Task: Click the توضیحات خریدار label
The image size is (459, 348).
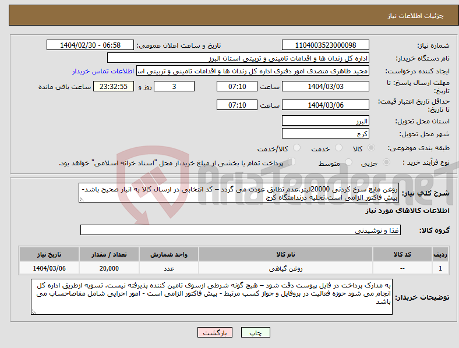Action: coord(422,297)
